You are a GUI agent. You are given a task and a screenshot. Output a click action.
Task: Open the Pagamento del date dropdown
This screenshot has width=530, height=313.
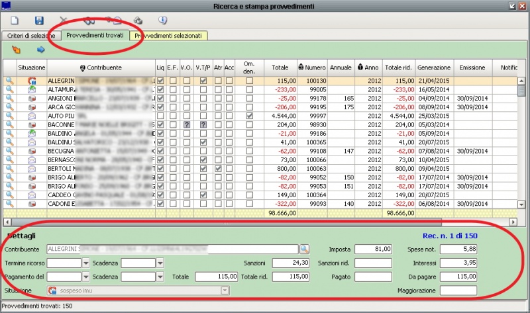(x=85, y=276)
